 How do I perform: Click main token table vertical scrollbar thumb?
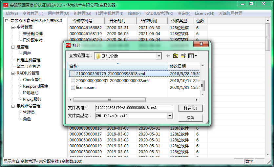267,37
